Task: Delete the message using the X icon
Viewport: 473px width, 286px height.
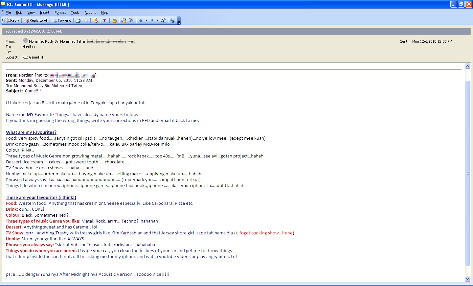Action: 131,20
